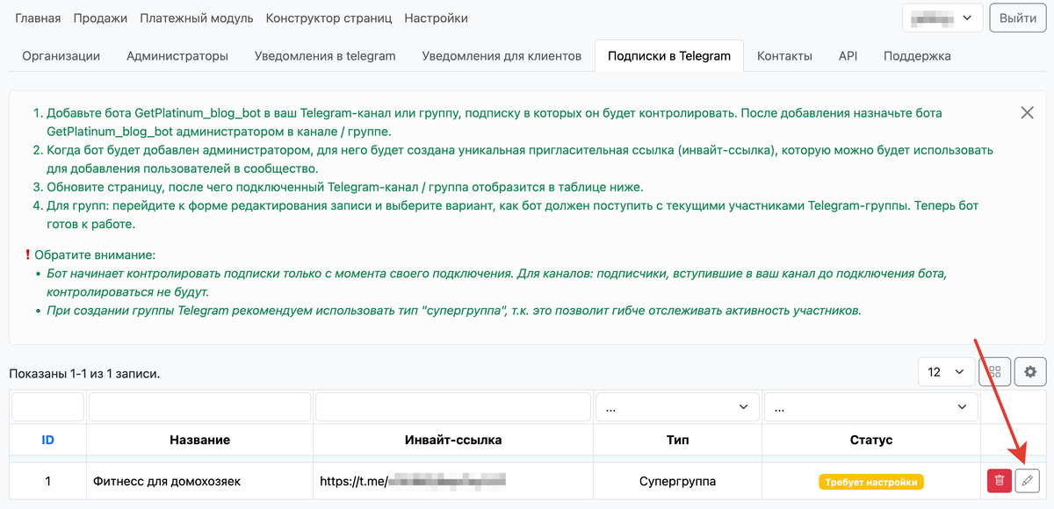This screenshot has width=1054, height=509.
Task: Click the grid view icon button
Action: pyautogui.click(x=995, y=371)
